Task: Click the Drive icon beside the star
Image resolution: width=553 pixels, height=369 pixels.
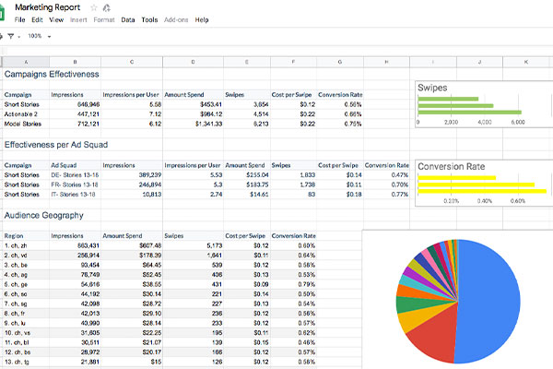Action: (107, 7)
